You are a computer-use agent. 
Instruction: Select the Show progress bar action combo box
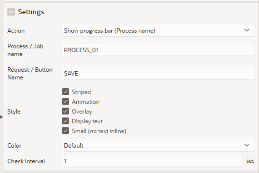click(x=158, y=31)
